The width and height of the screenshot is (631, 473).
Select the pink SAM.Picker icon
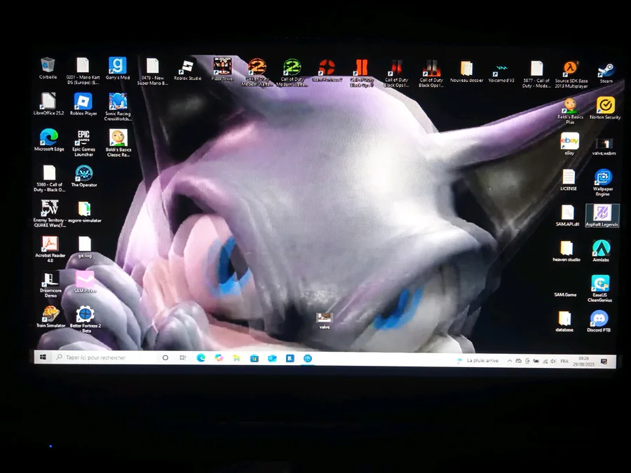click(x=85, y=282)
